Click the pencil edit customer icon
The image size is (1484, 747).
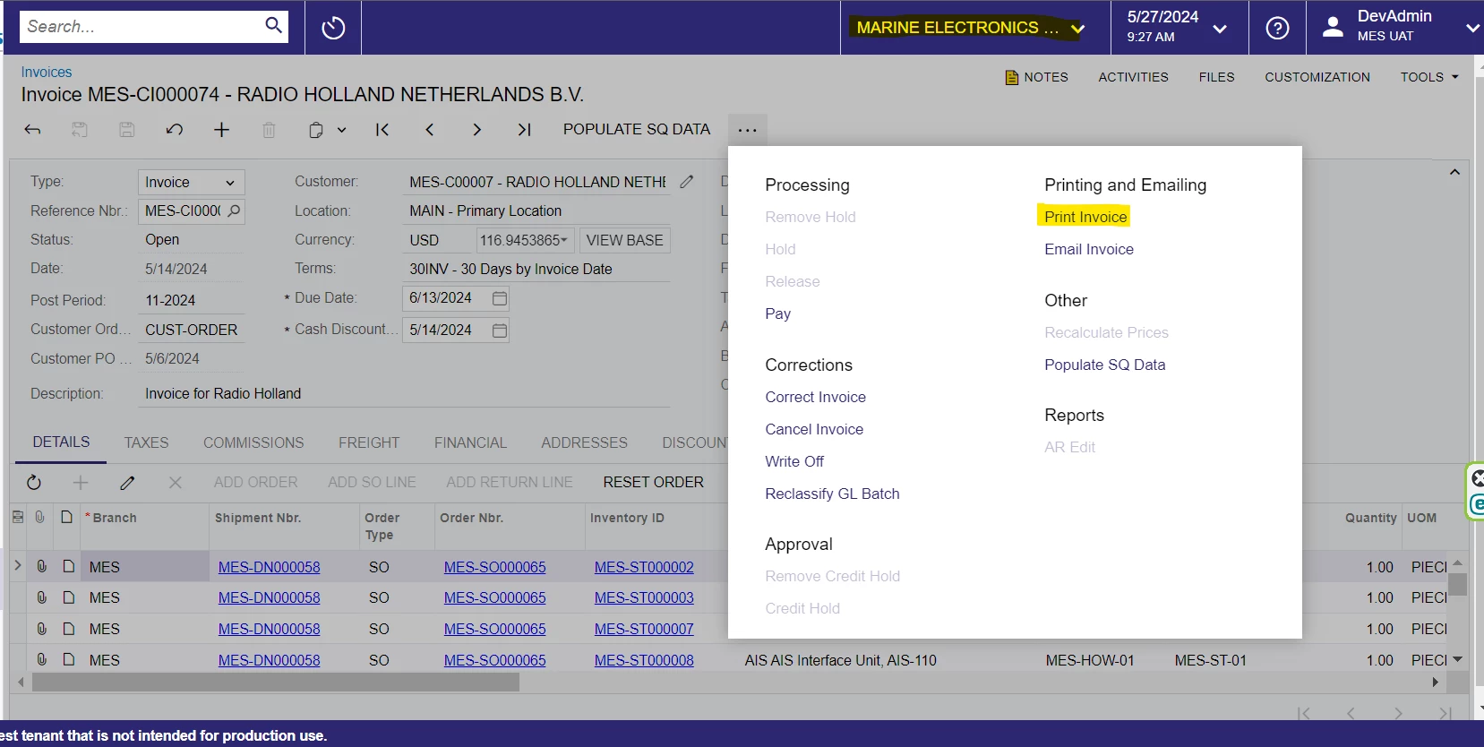(687, 182)
